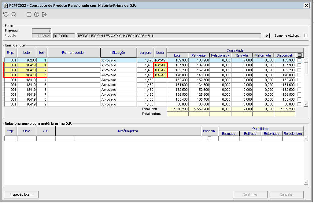Check the box for lote 18419 item 6

tap(299, 90)
